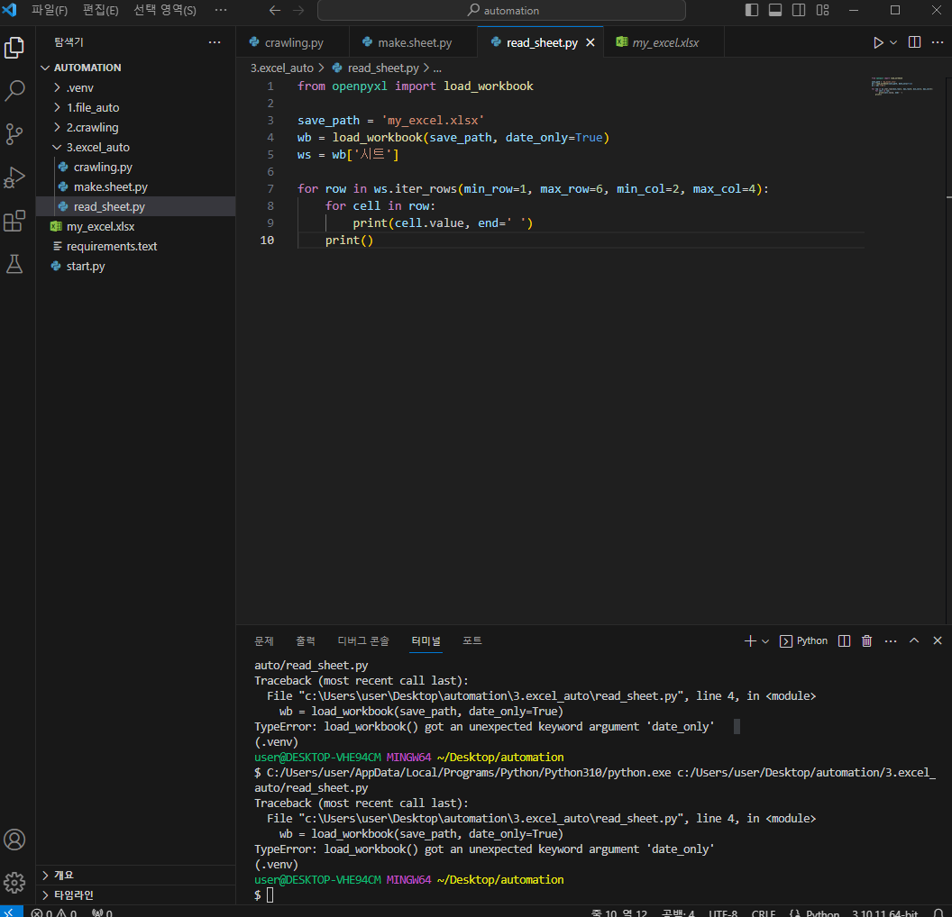Run the Python file with play icon
Image resolution: width=952 pixels, height=917 pixels.
[878, 42]
